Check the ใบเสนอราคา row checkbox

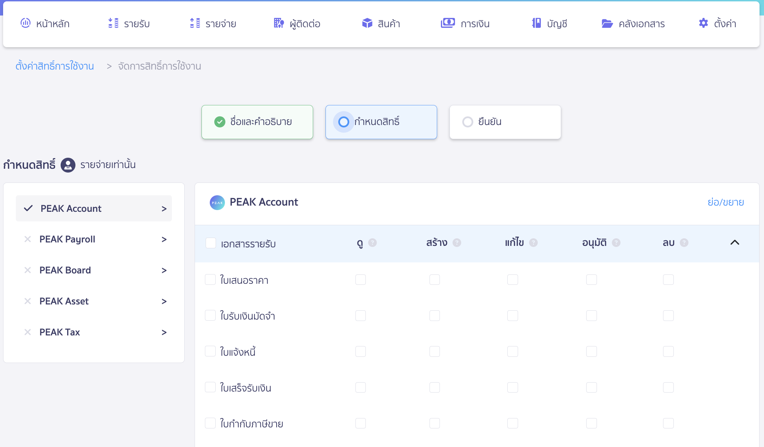point(210,280)
